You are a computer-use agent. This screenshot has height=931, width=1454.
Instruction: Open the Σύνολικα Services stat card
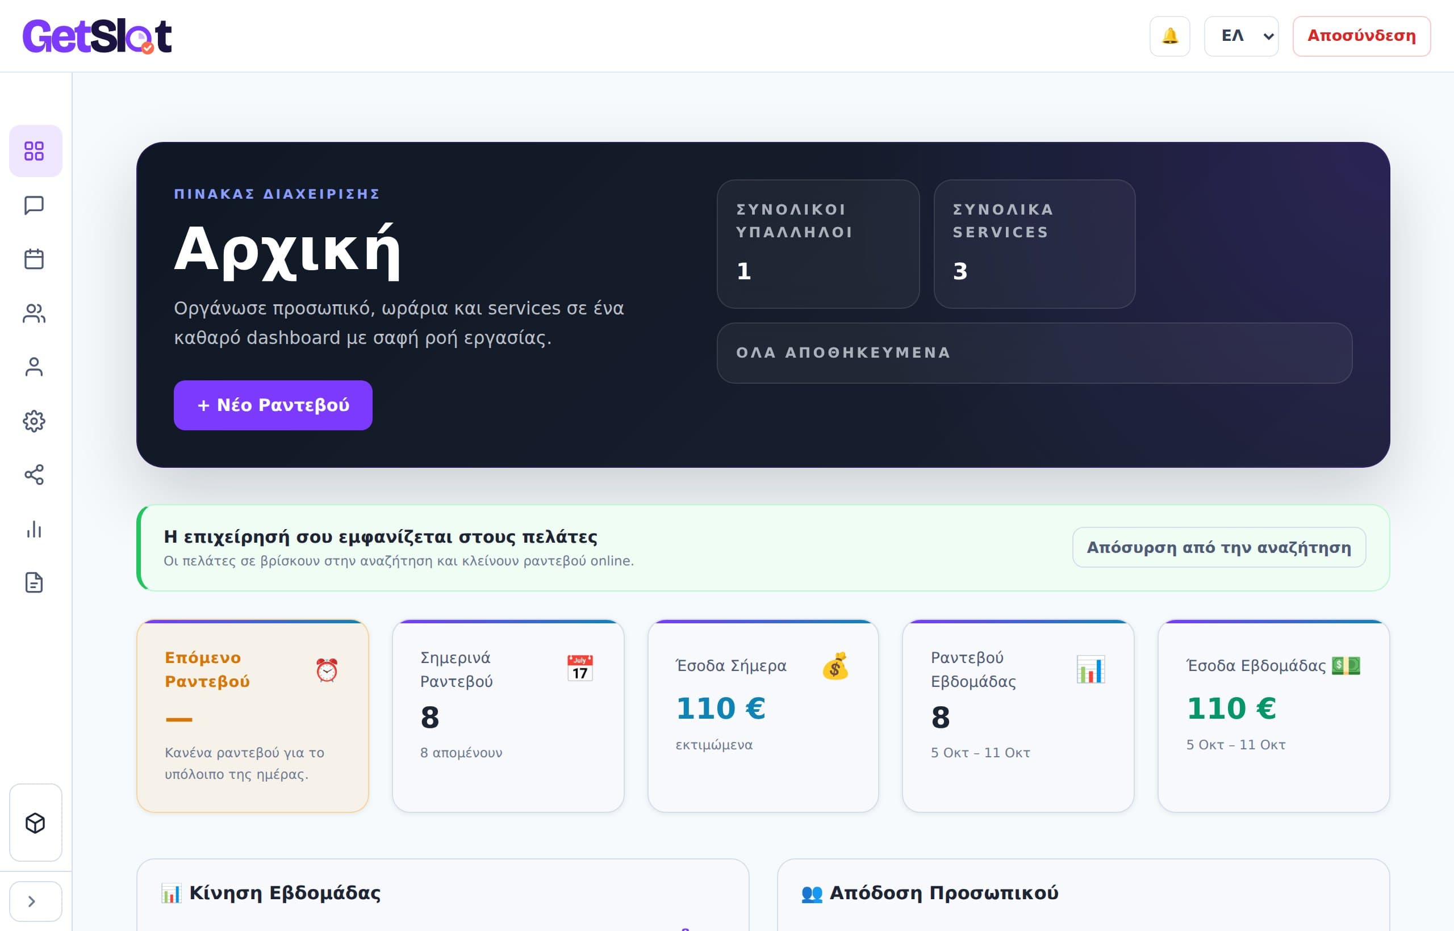(x=1034, y=244)
